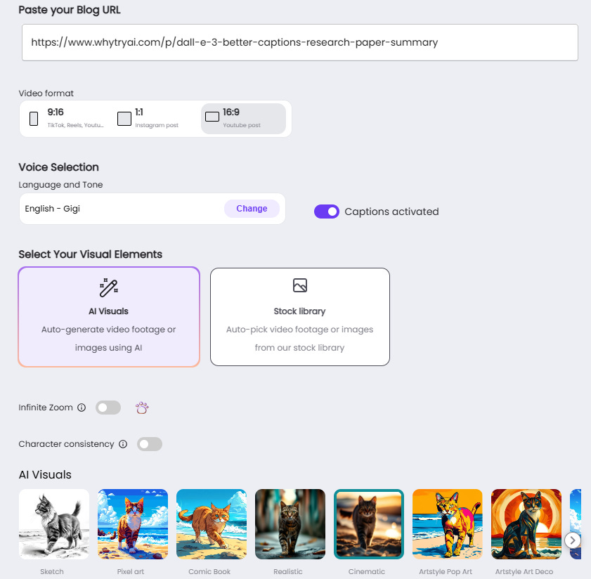This screenshot has height=579, width=591.
Task: Click the Blog URL input field
Action: point(299,42)
